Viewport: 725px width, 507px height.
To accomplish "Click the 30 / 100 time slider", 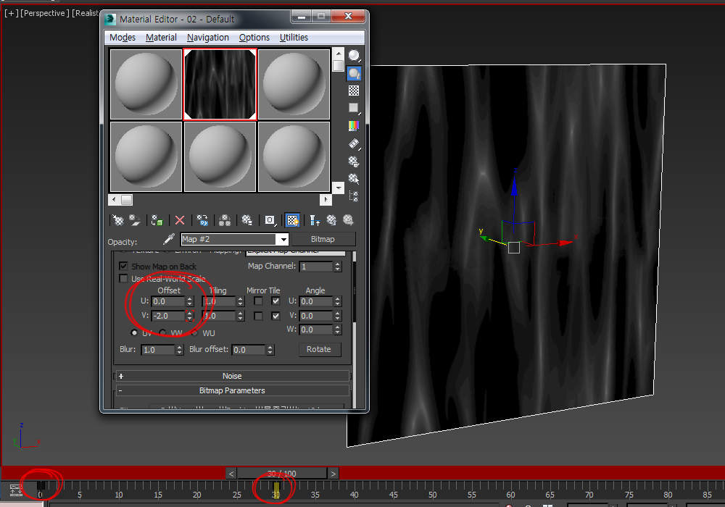I will pos(282,473).
